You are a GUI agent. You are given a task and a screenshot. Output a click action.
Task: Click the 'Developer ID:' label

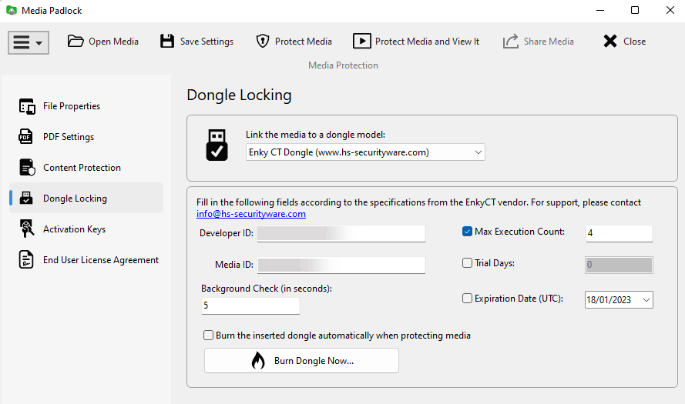[227, 233]
